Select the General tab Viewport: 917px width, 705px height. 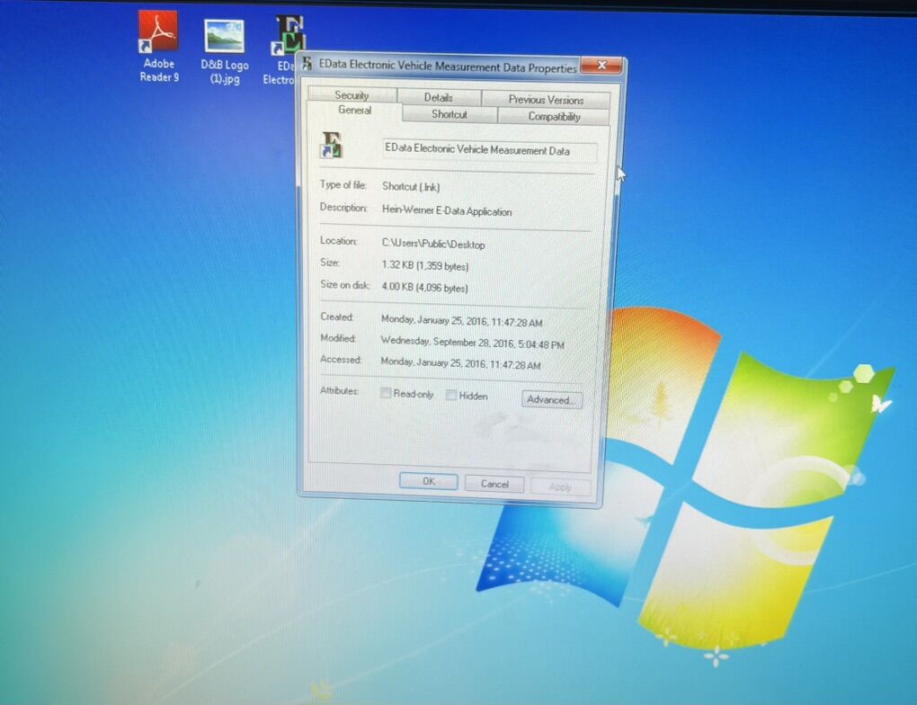click(354, 111)
